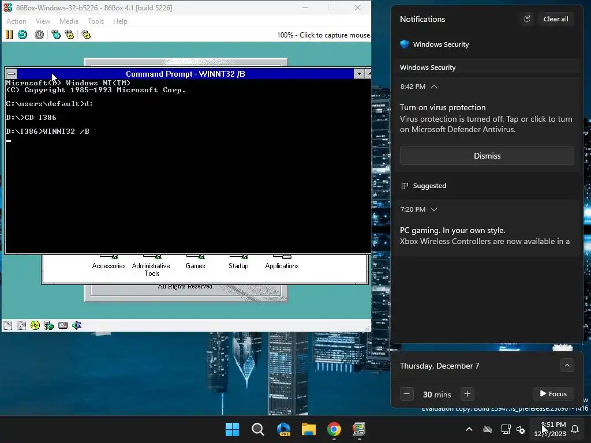Viewport: 591px width, 443px height.
Task: Collapse the 8:42 PM notification
Action: (x=434, y=87)
